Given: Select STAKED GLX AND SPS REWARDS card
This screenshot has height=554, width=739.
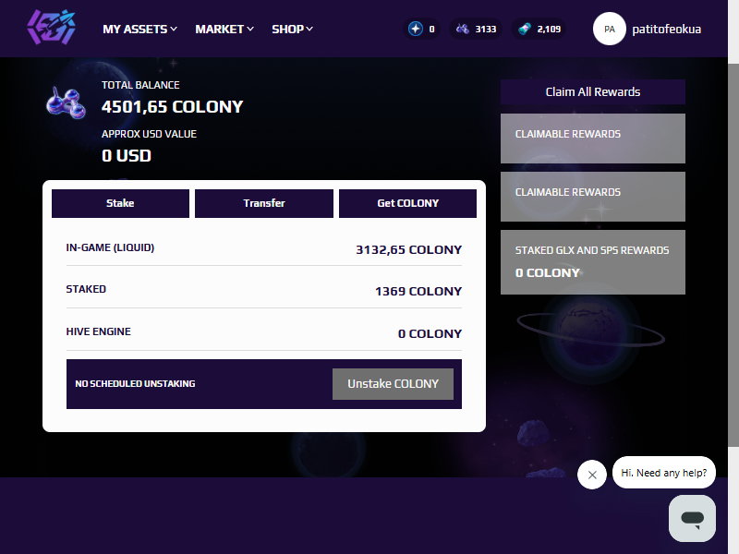Looking at the screenshot, I should click(593, 262).
